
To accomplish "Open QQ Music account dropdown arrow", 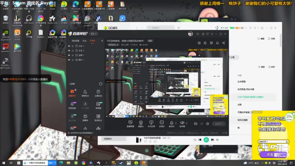I will pos(246,28).
